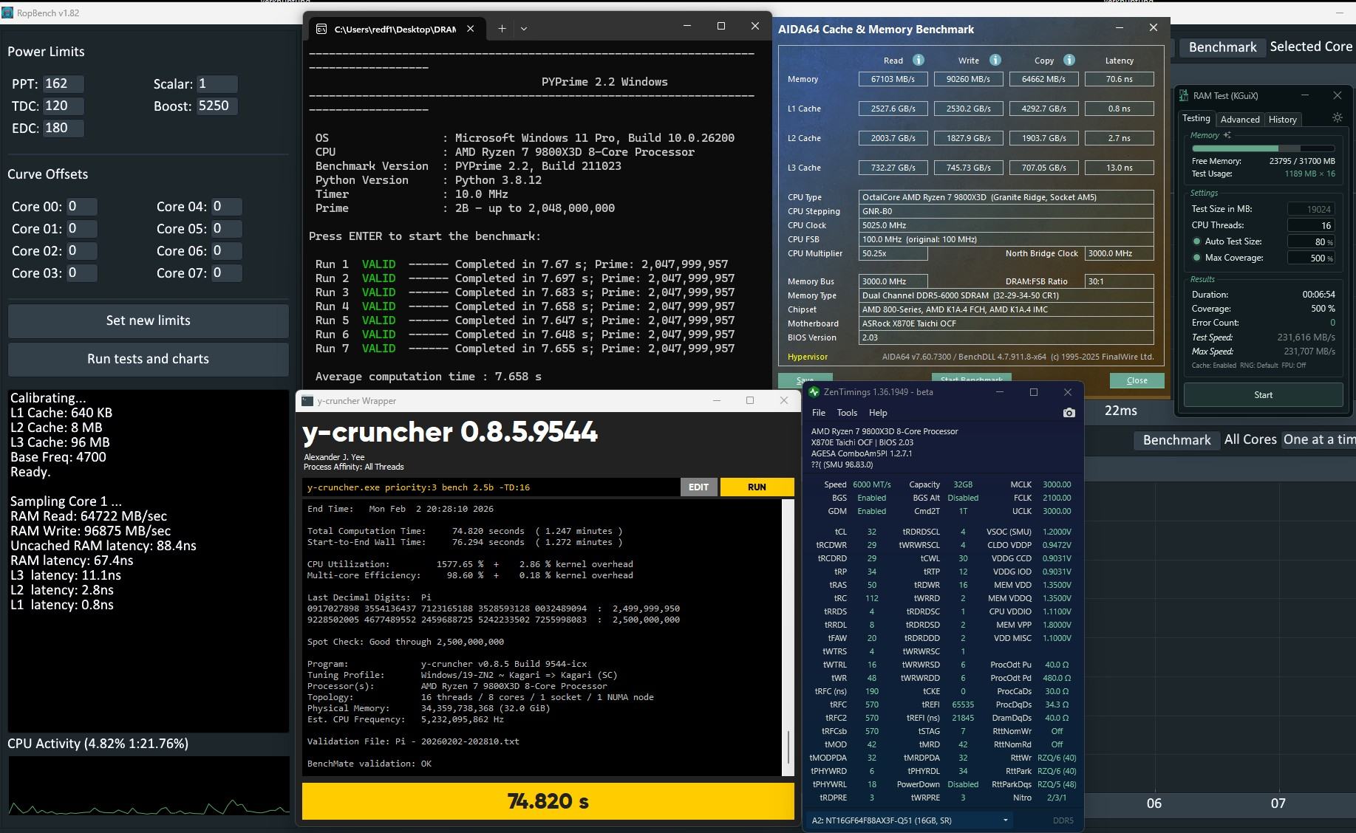This screenshot has height=833, width=1356.
Task: Click the TDC input field in RopBench
Action: 63,106
